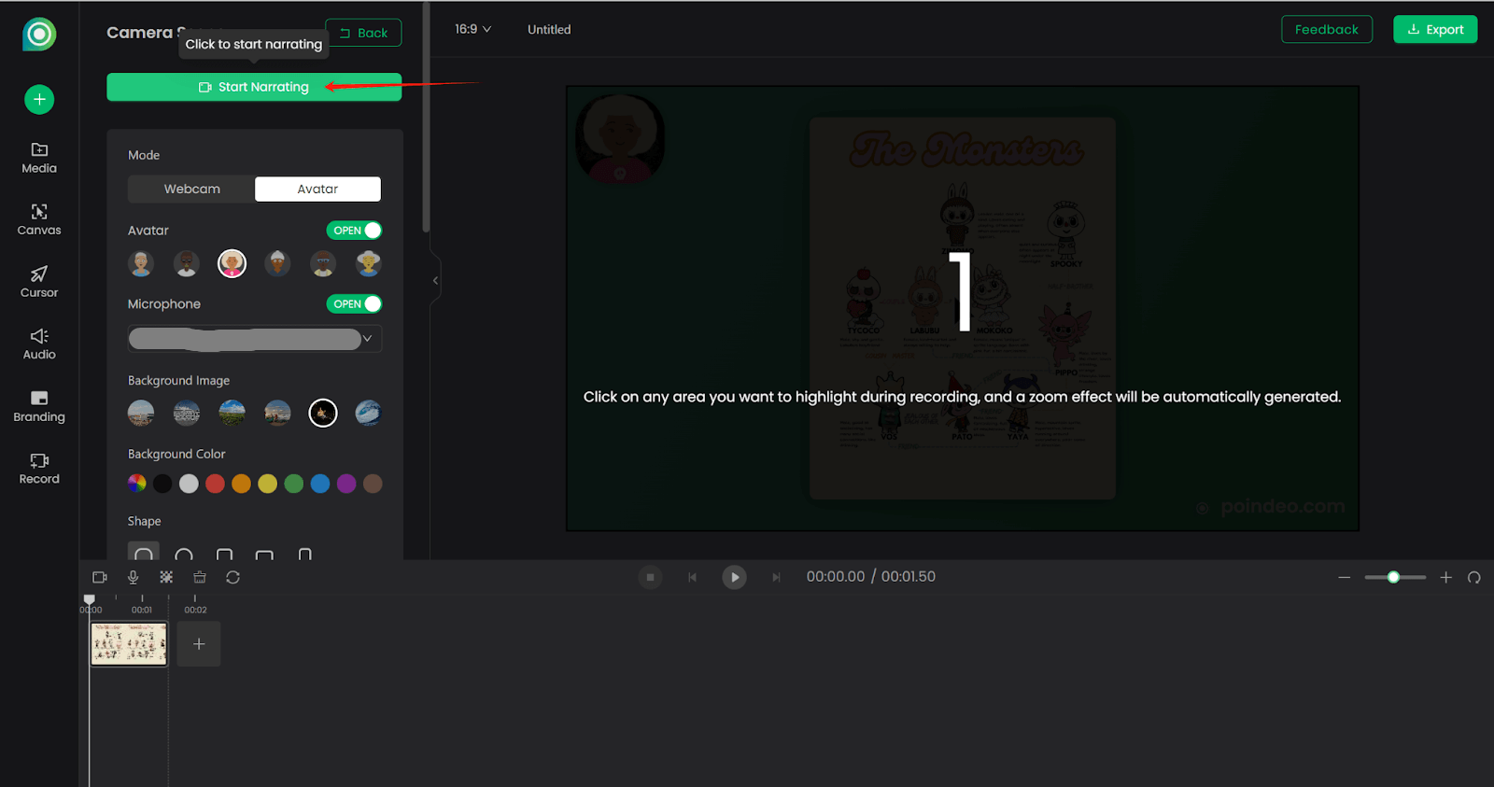Choose red background color
The image size is (1494, 787).
(x=215, y=484)
